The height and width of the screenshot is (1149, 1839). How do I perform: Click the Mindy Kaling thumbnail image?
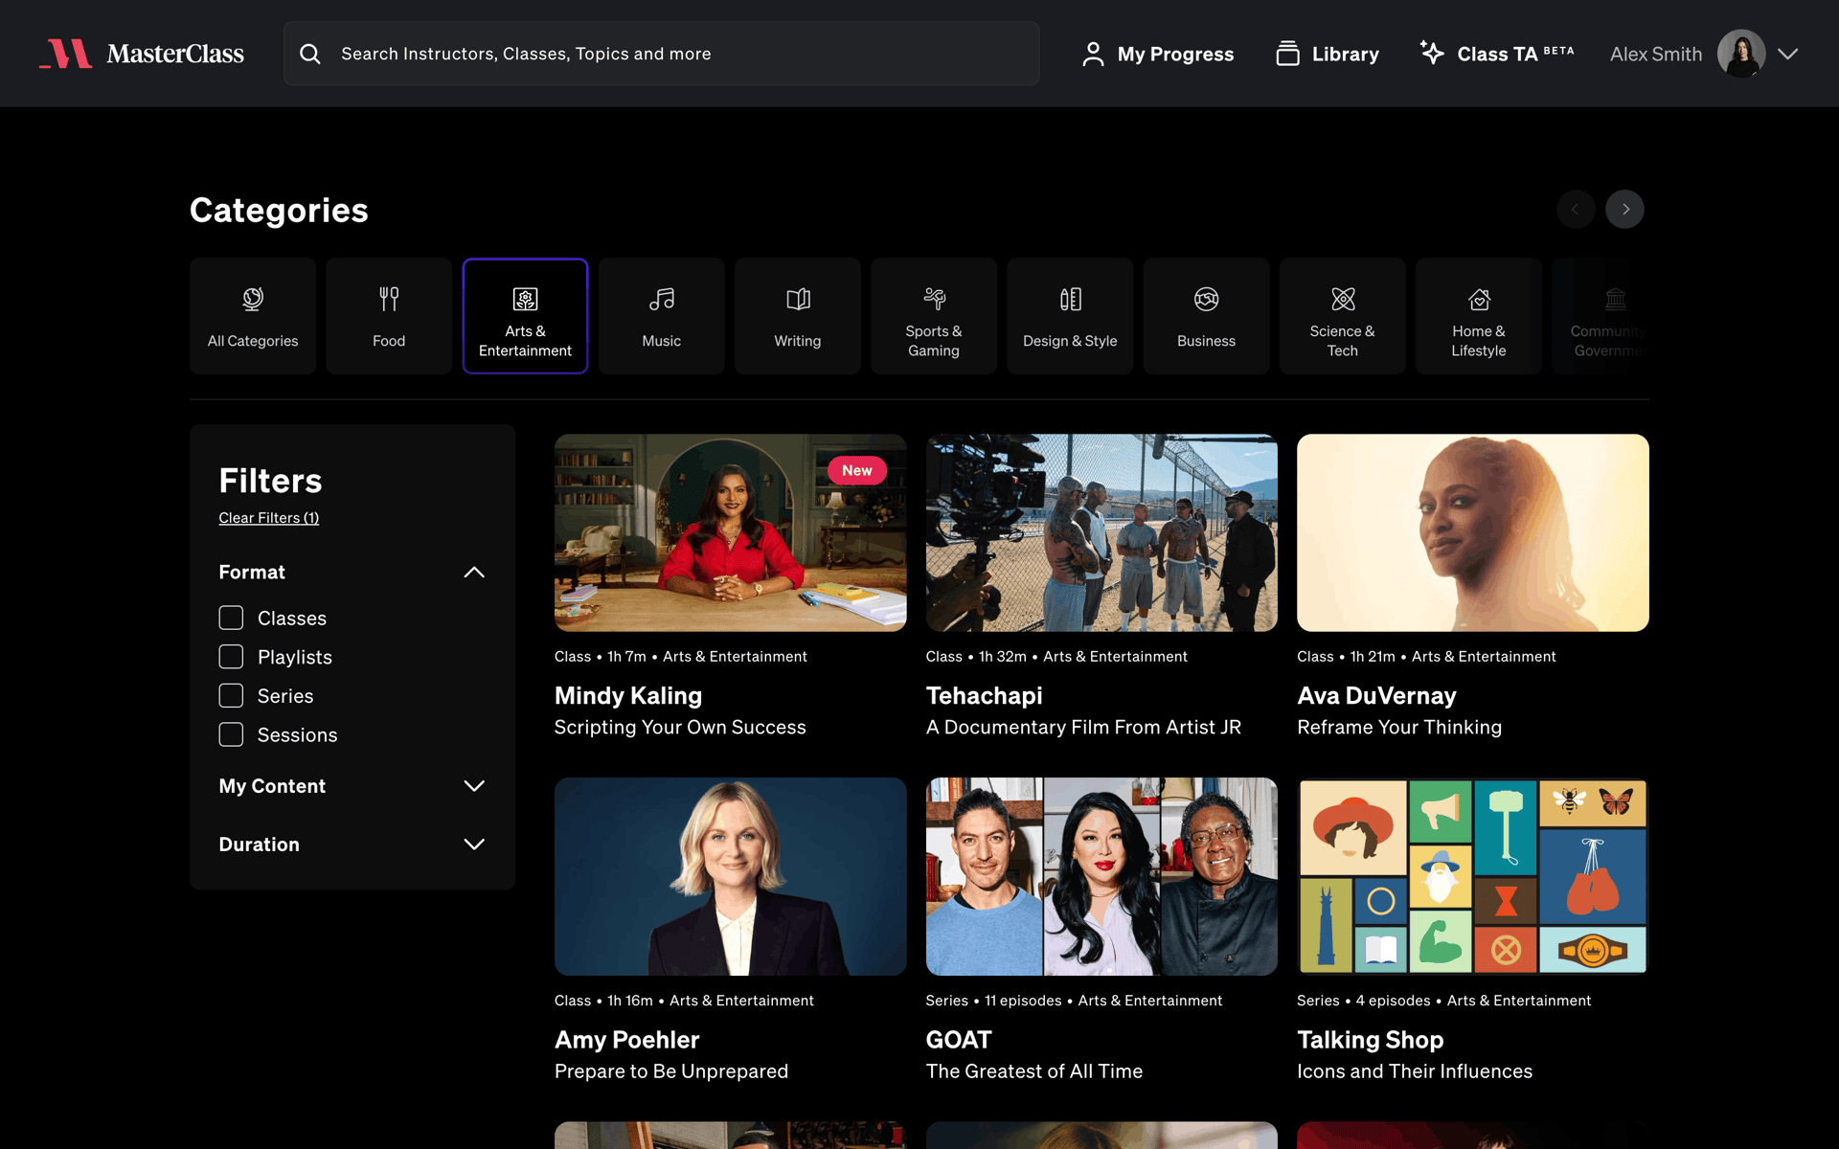pyautogui.click(x=730, y=533)
